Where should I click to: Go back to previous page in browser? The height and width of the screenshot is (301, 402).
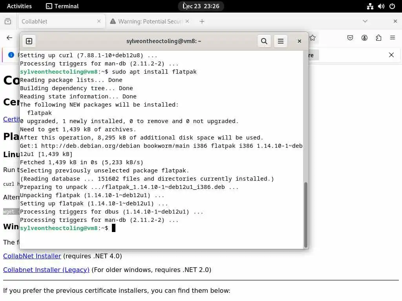tap(9, 38)
